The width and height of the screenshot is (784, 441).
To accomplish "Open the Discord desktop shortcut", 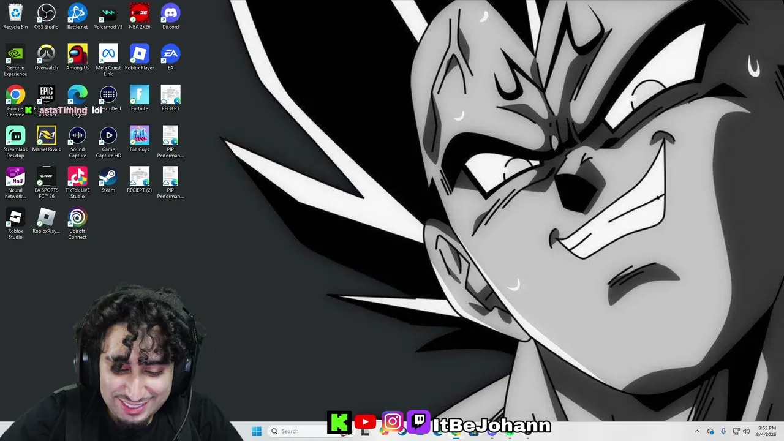I will coord(170,17).
